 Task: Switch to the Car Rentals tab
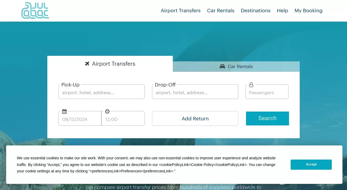236,66
